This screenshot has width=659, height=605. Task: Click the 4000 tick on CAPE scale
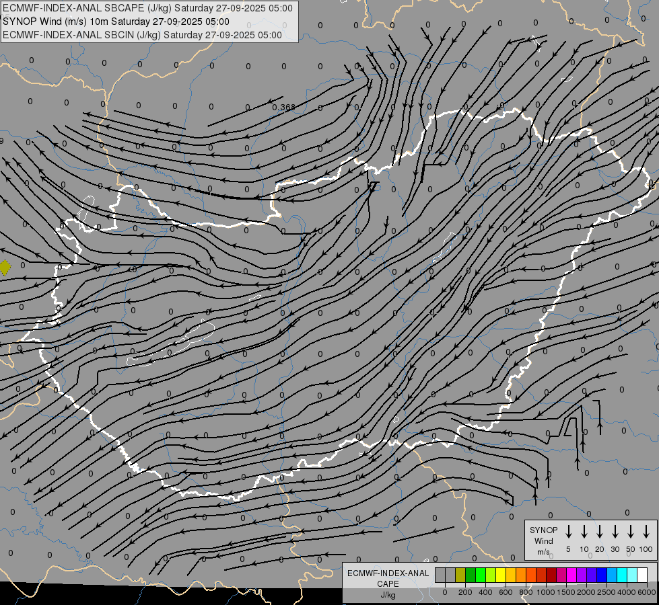click(x=627, y=592)
